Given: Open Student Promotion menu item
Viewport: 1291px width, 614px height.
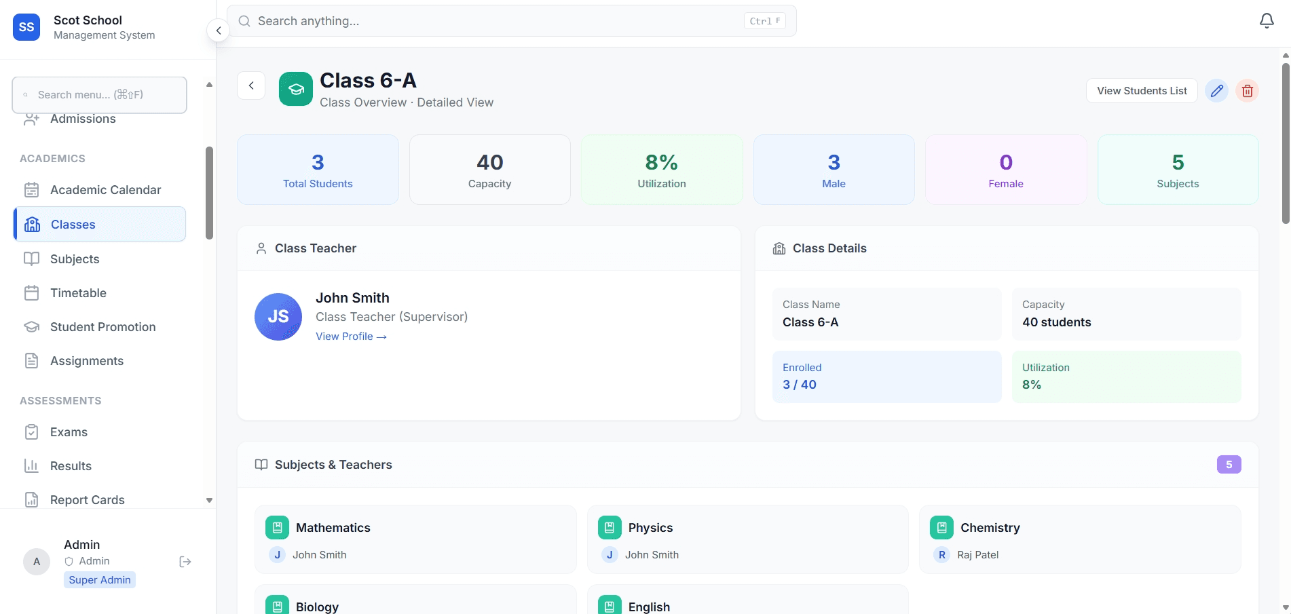Looking at the screenshot, I should [x=100, y=327].
